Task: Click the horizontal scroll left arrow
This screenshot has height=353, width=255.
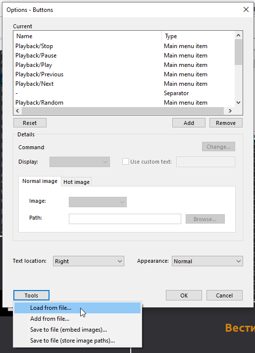Action: pos(17,111)
